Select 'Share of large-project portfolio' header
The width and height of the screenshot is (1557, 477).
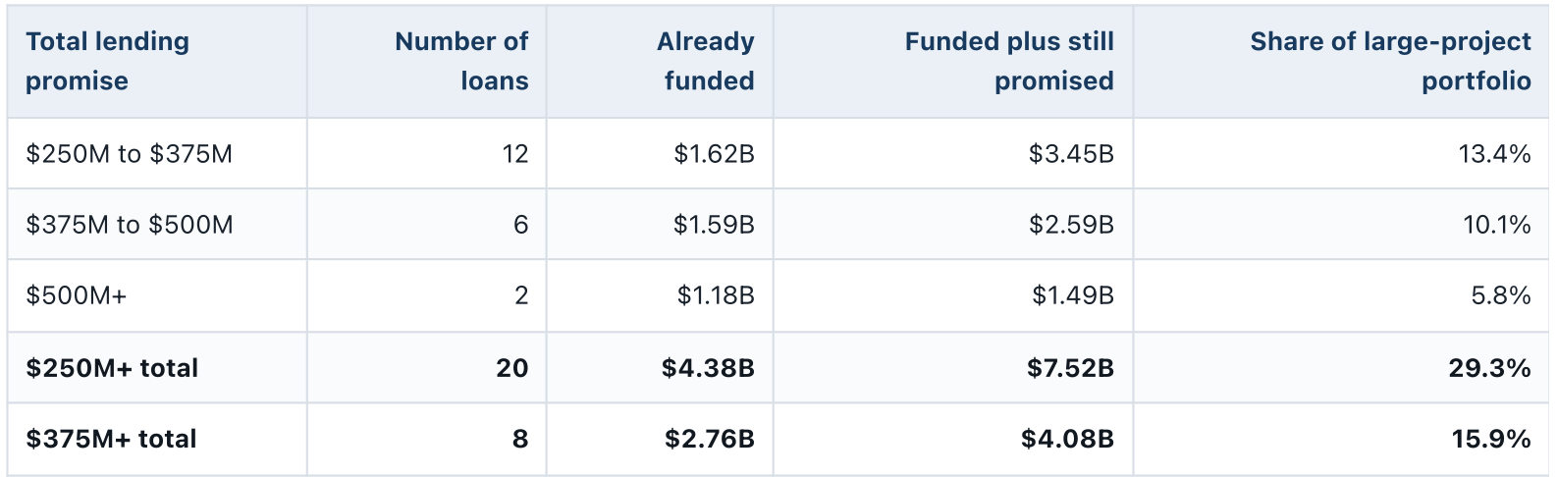[1390, 61]
